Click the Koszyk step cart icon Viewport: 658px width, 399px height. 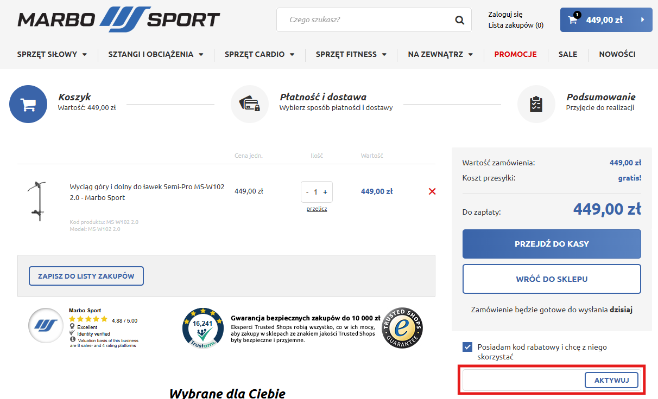point(28,103)
